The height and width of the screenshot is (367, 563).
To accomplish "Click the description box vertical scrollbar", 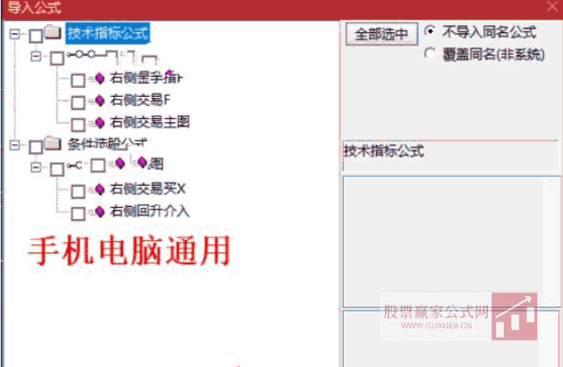I will pyautogui.click(x=551, y=239).
